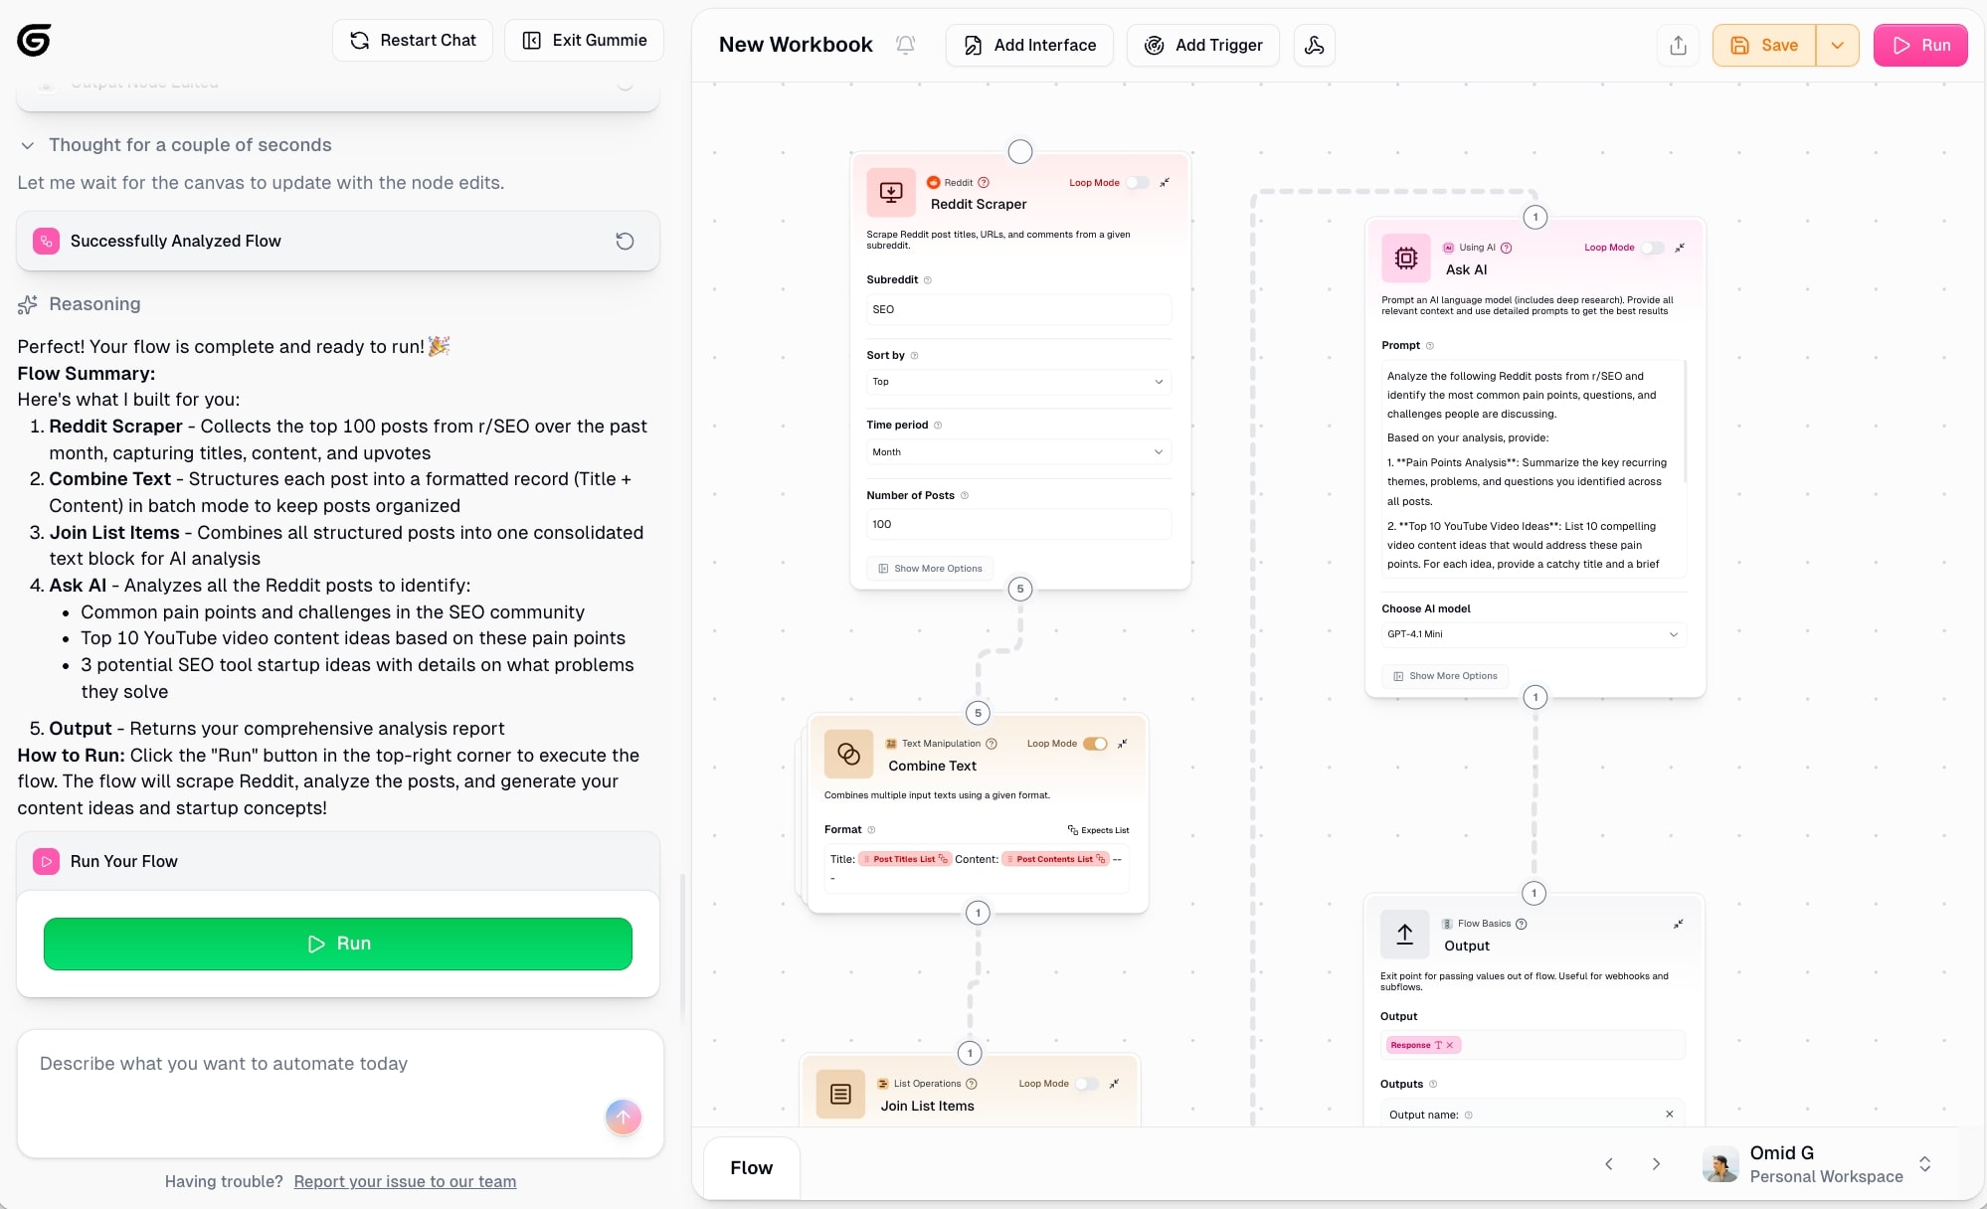The image size is (1987, 1209).
Task: Click the New Workbook title
Action: pyautogui.click(x=796, y=45)
